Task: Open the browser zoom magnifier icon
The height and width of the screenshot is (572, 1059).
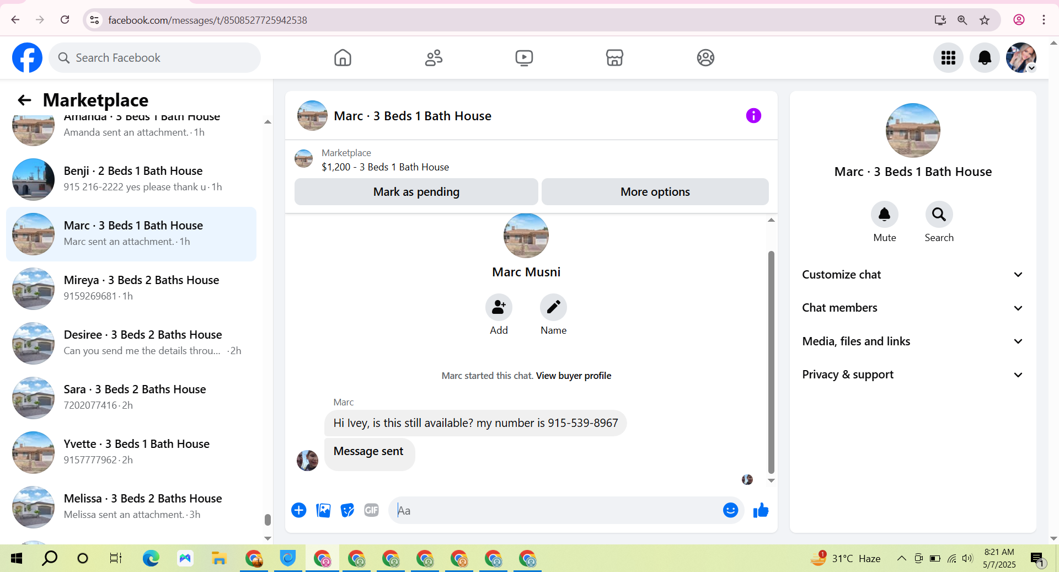Action: tap(962, 20)
